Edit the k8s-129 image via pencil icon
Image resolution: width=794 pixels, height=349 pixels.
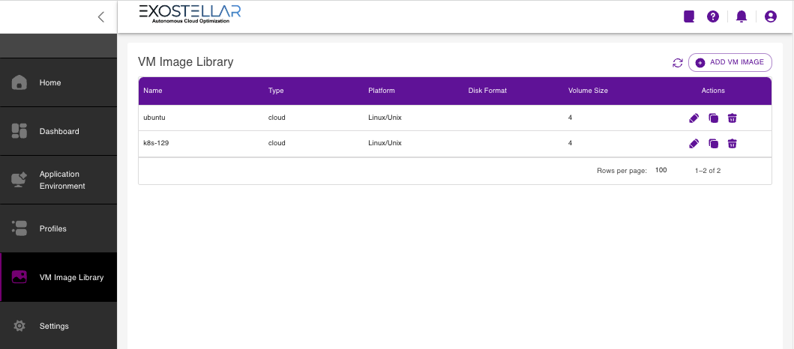point(694,144)
